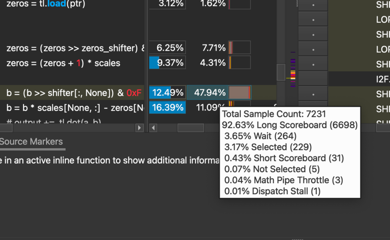Click the 9.37% metric cell
This screenshot has width=390, height=240.
pyautogui.click(x=167, y=62)
